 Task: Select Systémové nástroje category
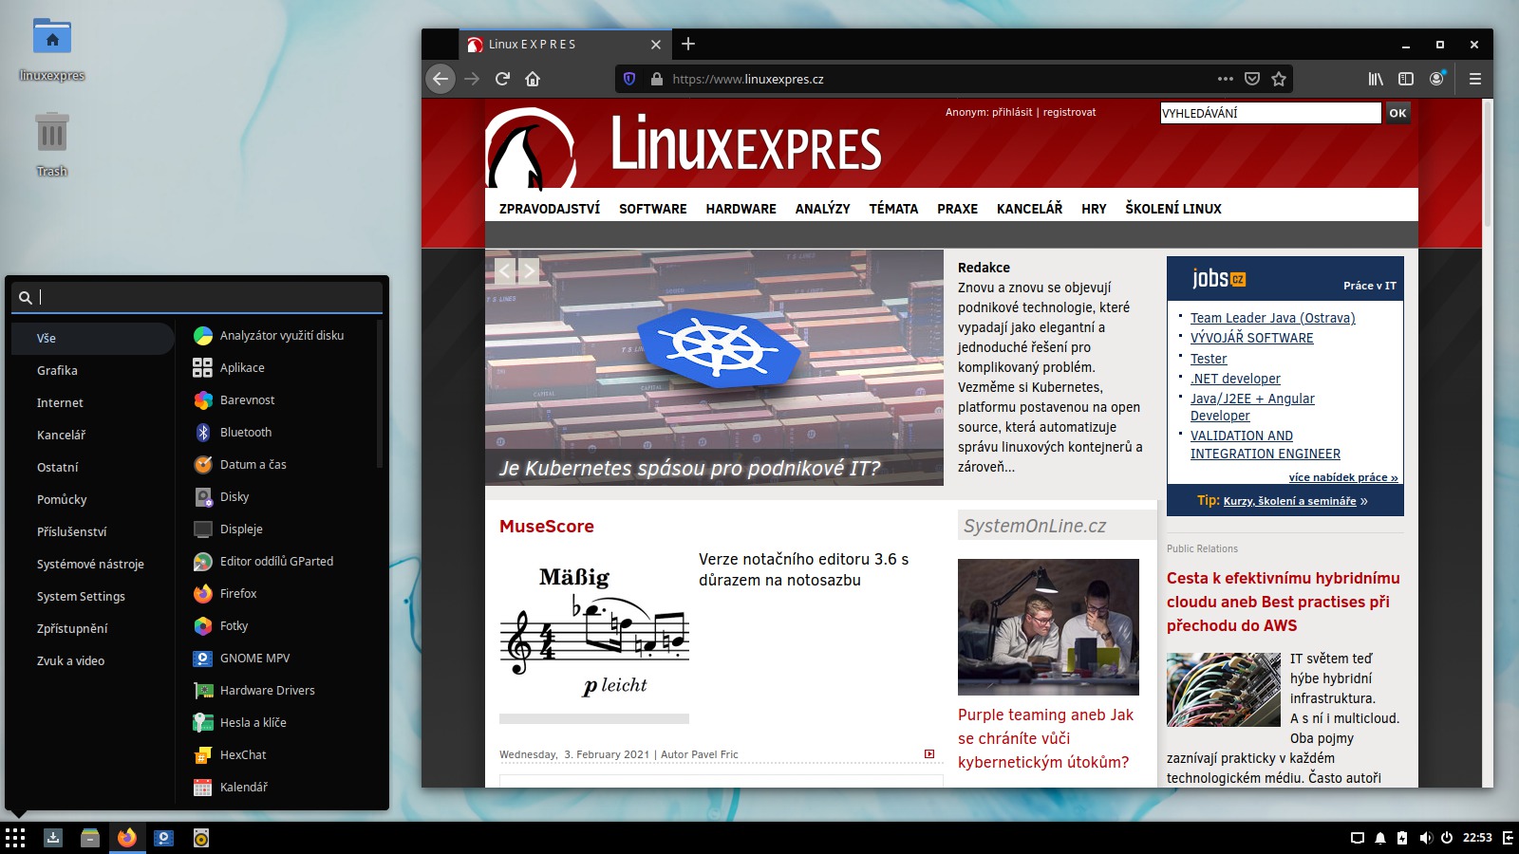[x=92, y=565]
